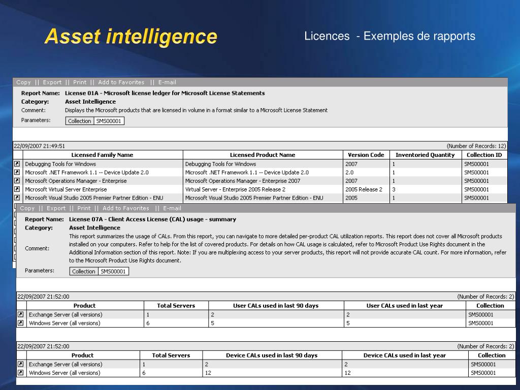Image resolution: width=520 pixels, height=390 pixels.
Task: Click the row icon beside Microsoft .NET Framework 1.1
Action: pos(17,173)
